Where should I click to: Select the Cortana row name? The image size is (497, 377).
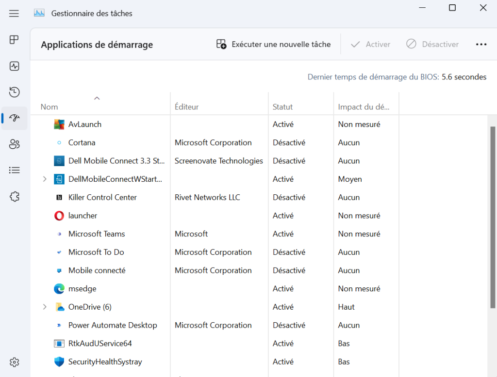[82, 143]
